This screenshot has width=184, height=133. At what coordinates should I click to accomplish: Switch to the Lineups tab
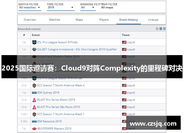(153, 20)
